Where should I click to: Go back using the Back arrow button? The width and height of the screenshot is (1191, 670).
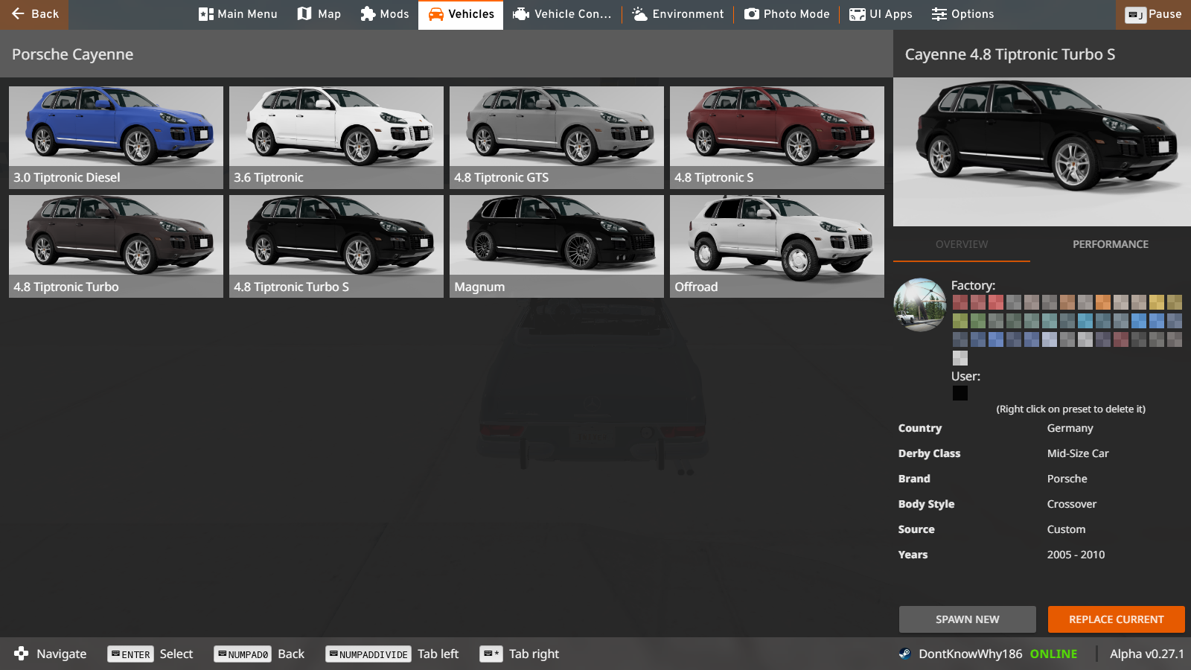pos(34,14)
